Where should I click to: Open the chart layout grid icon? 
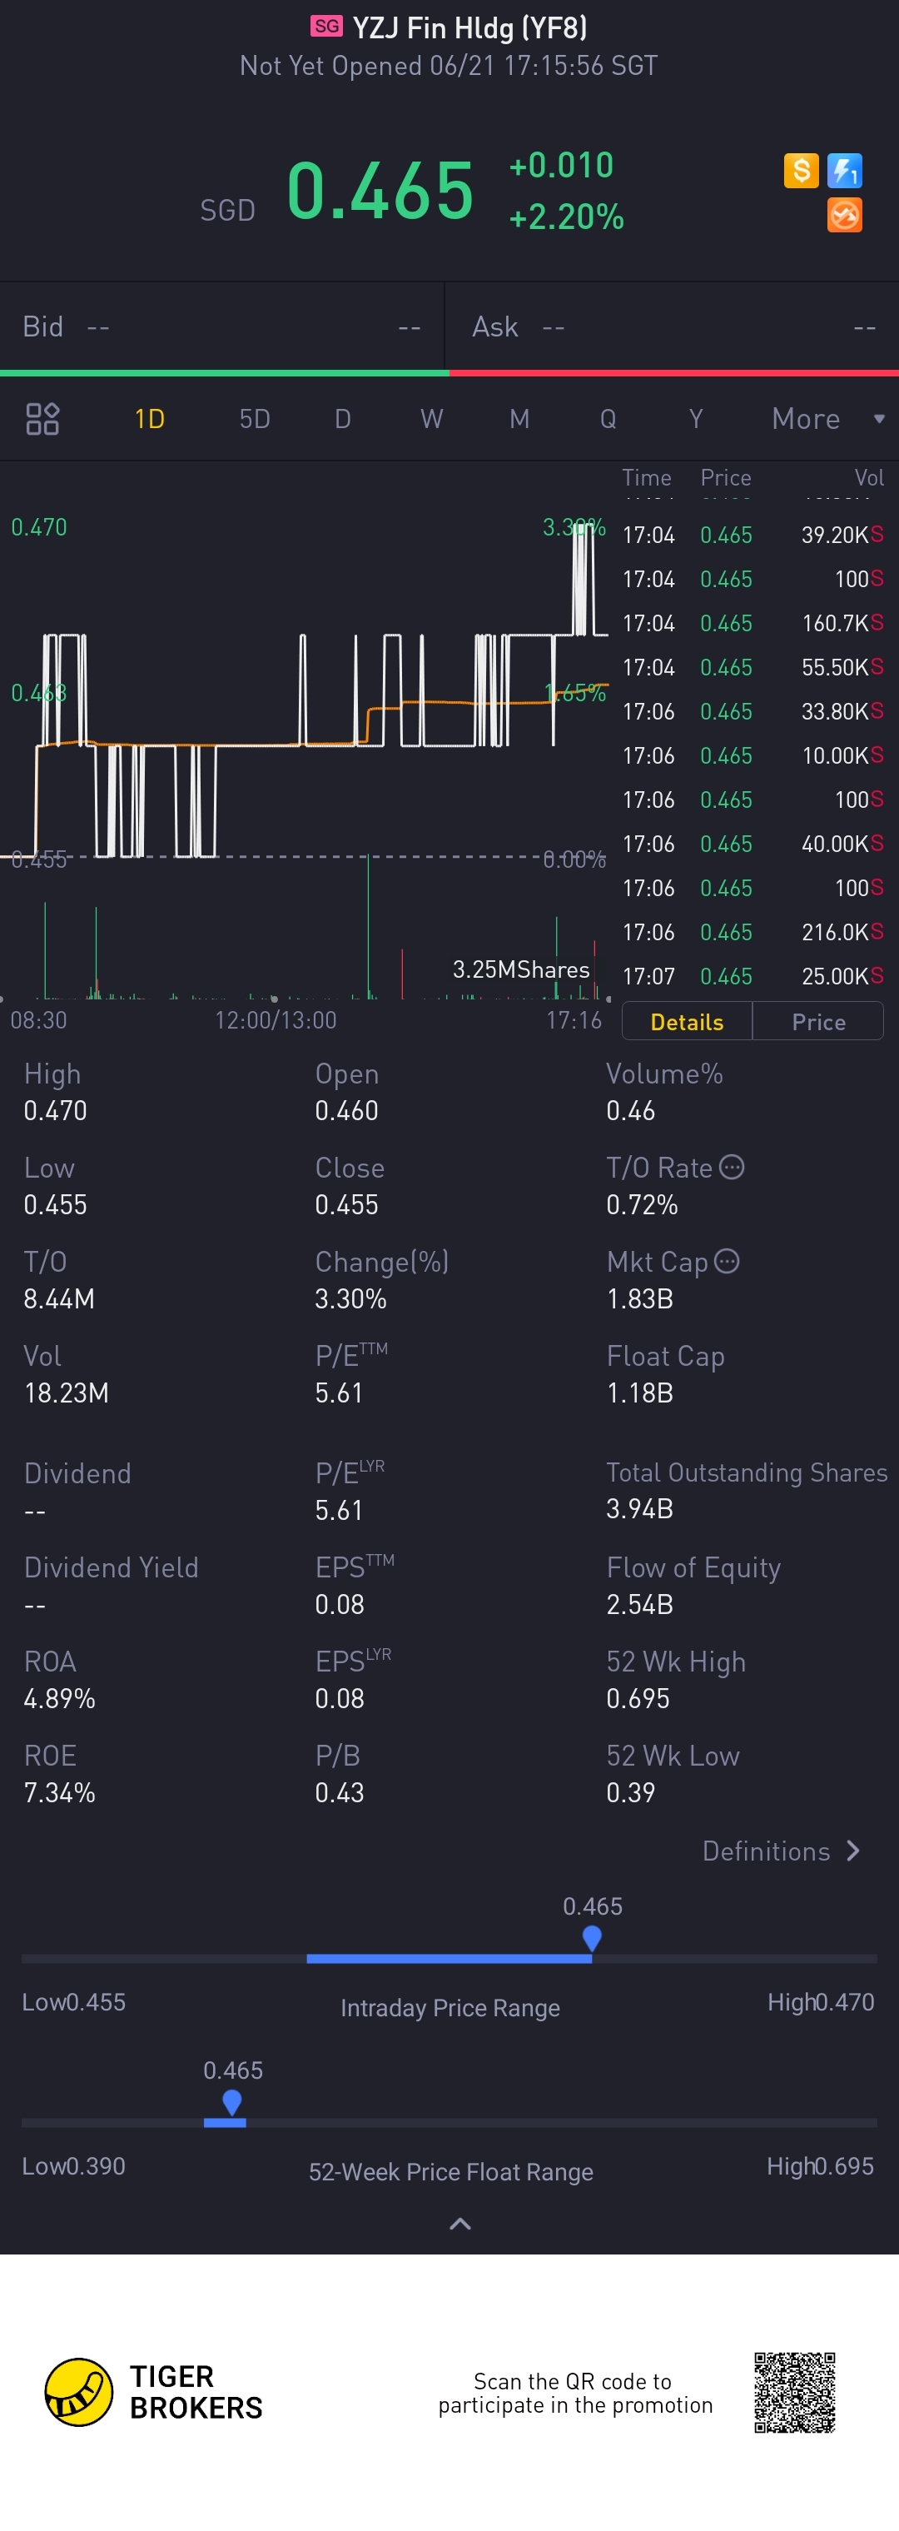pos(42,420)
